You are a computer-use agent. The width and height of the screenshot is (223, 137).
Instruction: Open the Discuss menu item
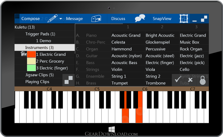pyautogui.click(x=118, y=18)
